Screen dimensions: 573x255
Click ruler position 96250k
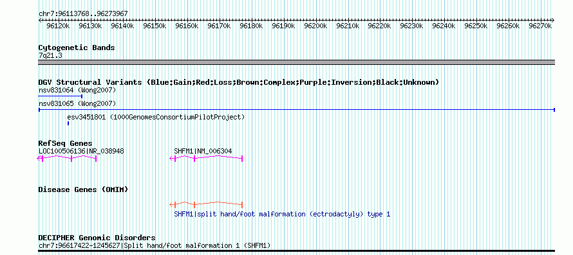tap(476, 26)
